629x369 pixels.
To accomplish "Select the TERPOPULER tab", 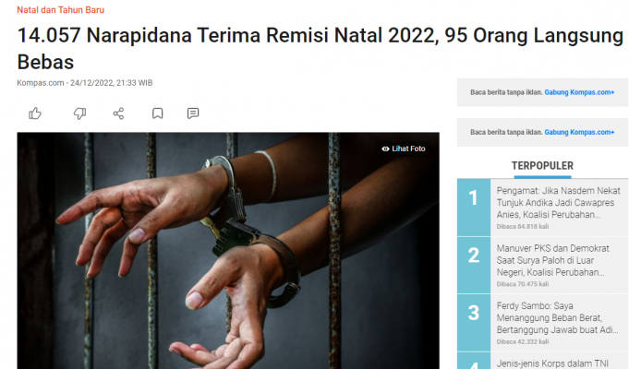I will pyautogui.click(x=542, y=165).
